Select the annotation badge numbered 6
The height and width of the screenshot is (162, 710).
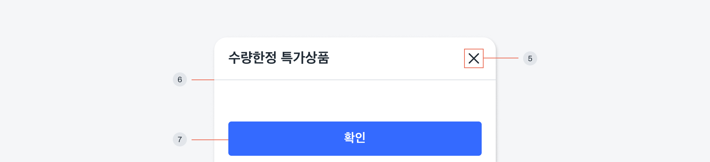pyautogui.click(x=180, y=79)
